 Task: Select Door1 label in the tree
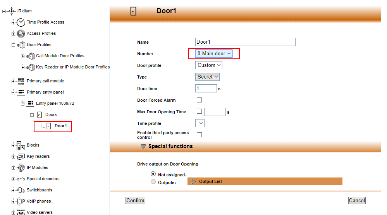(x=61, y=126)
